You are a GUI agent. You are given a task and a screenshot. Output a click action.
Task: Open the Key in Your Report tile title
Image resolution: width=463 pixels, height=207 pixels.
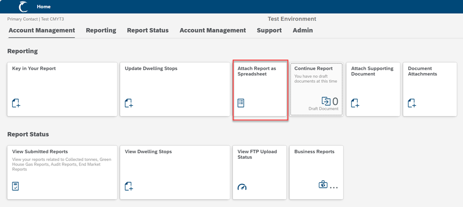click(34, 69)
